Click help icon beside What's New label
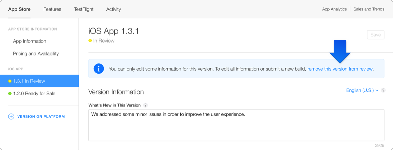 145,105
